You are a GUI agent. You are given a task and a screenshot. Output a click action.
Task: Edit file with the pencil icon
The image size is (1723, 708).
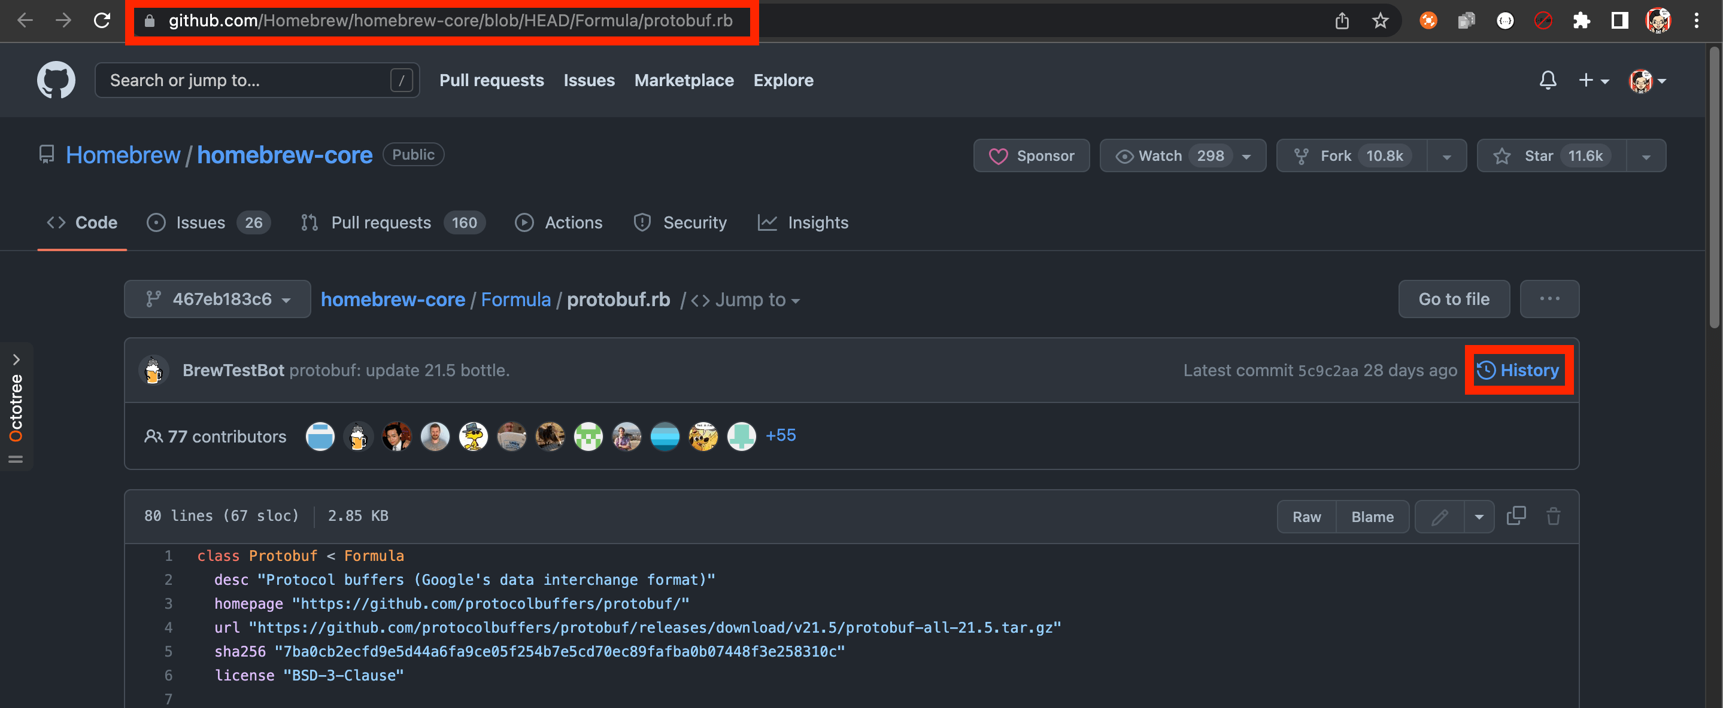coord(1440,516)
